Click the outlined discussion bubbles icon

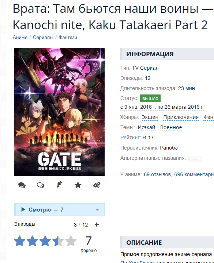coord(41,185)
